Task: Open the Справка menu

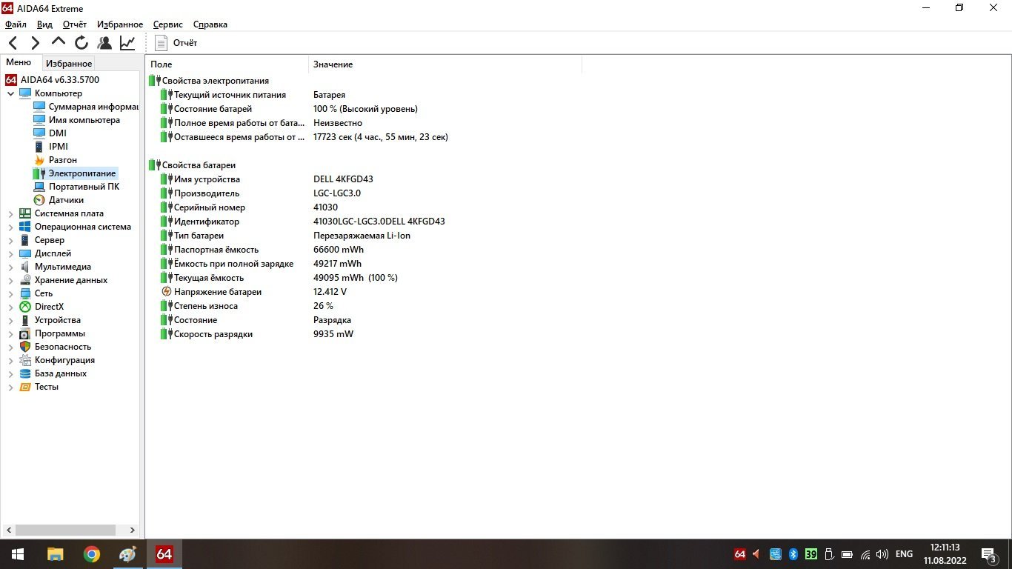Action: (210, 24)
